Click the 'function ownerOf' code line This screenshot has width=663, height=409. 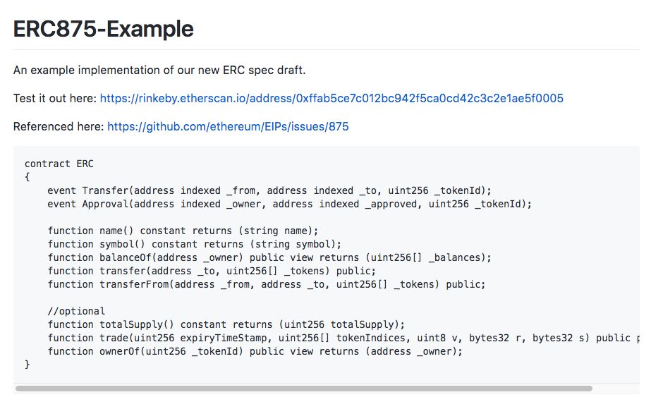(x=255, y=351)
